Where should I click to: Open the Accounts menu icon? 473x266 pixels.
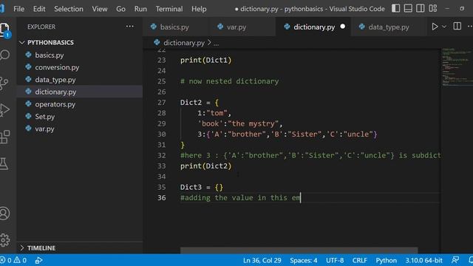[4, 214]
